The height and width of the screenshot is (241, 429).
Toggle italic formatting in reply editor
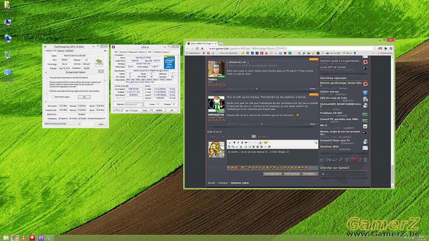[x=238, y=142]
